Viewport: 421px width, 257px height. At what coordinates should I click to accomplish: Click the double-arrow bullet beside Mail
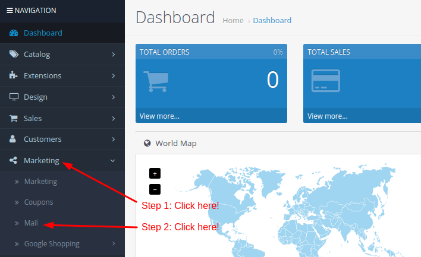click(17, 223)
